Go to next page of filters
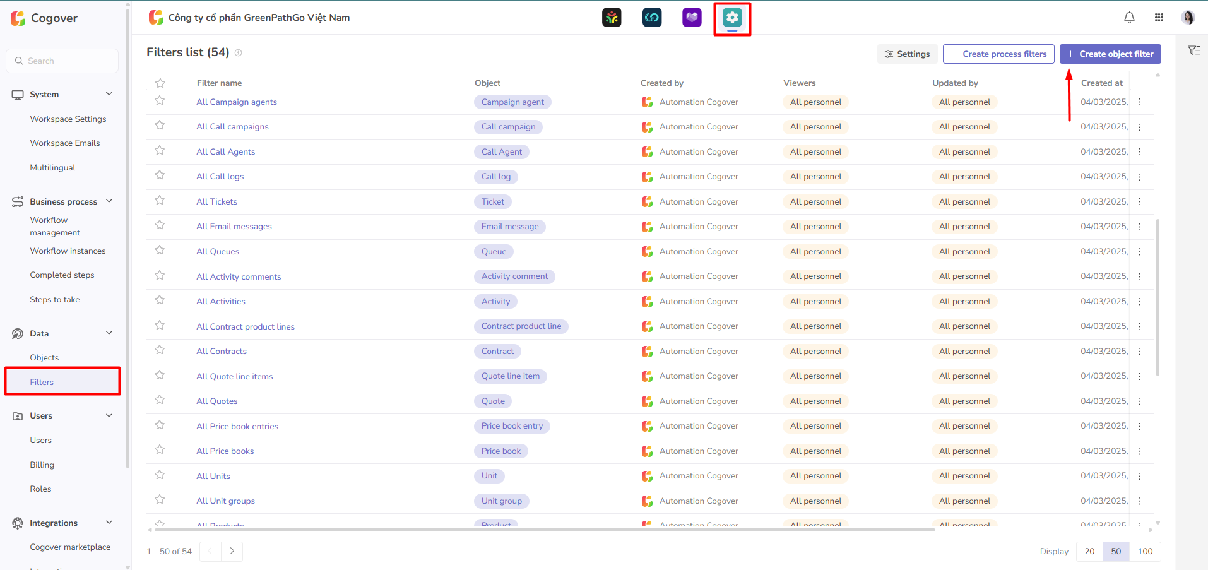Viewport: 1208px width, 570px height. (232, 551)
